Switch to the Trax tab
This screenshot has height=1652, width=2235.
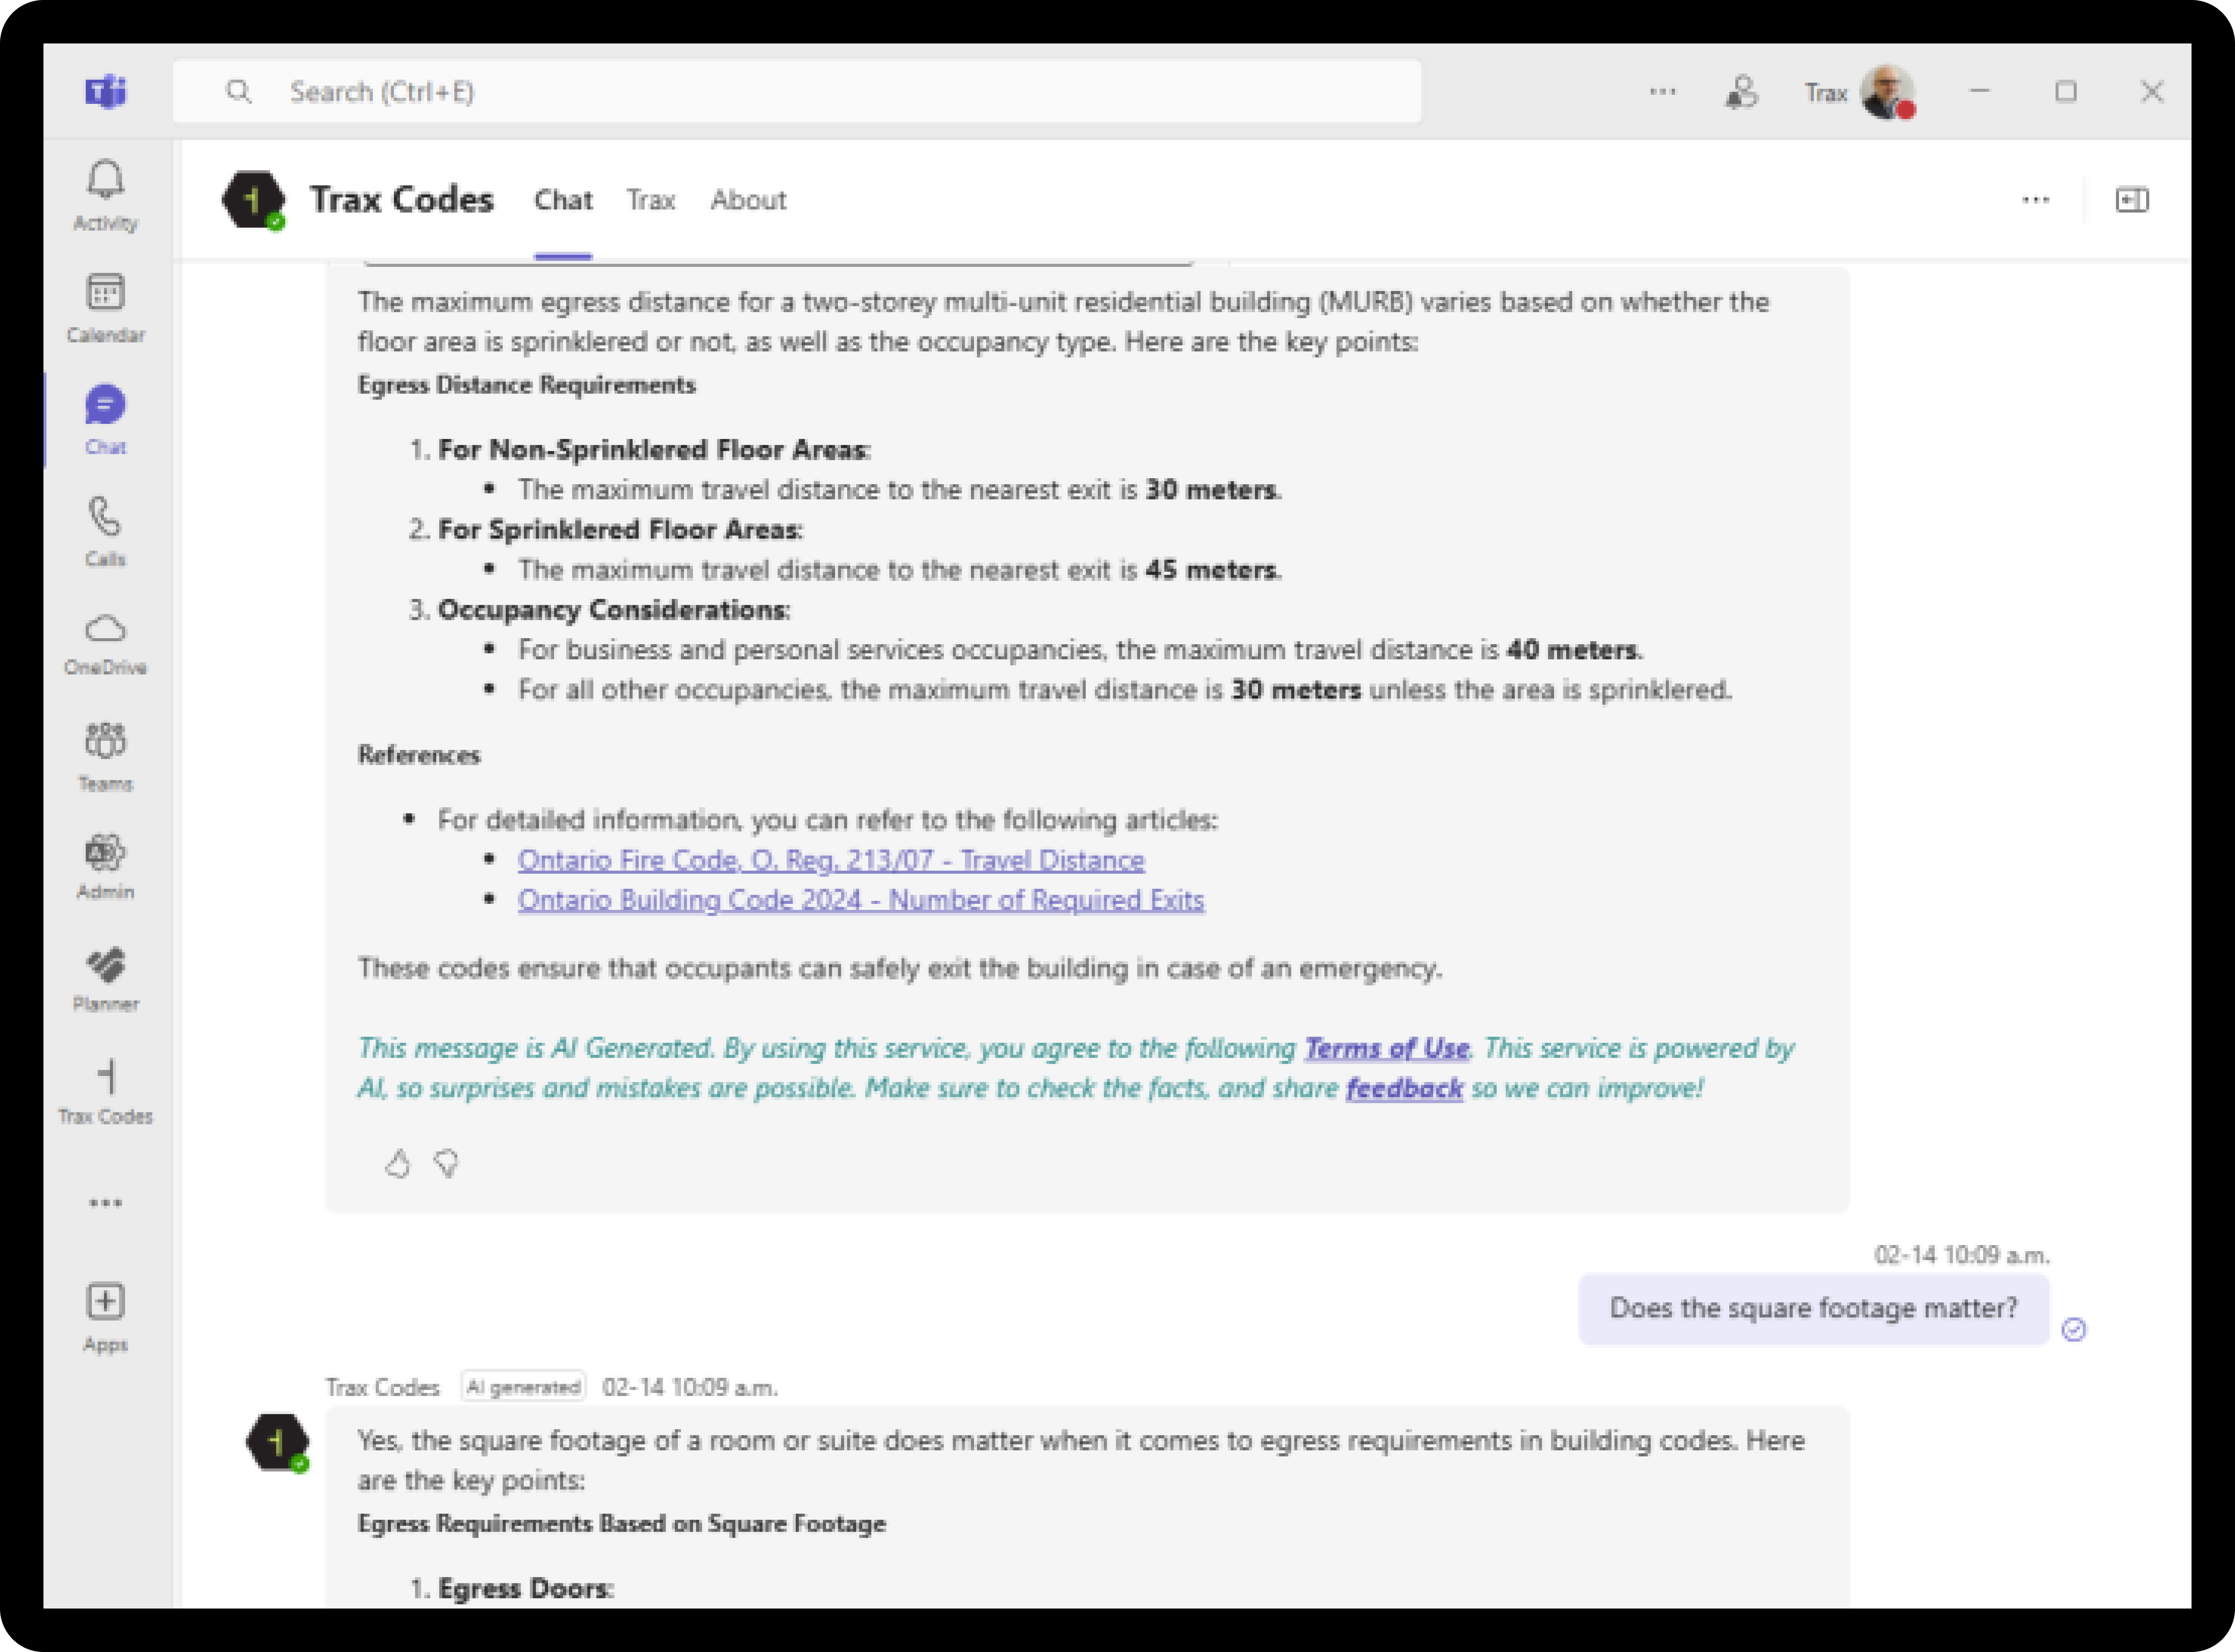(x=650, y=200)
